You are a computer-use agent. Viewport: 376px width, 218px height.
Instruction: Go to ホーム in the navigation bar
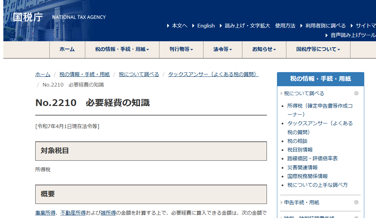click(x=67, y=49)
